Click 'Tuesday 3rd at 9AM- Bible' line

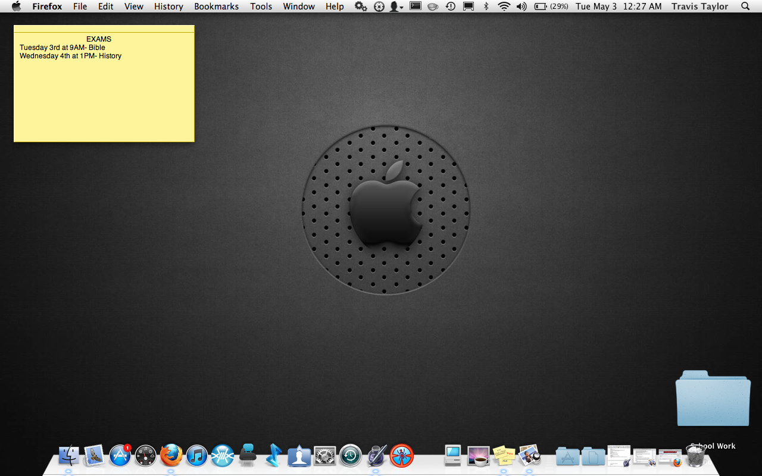[x=63, y=48]
